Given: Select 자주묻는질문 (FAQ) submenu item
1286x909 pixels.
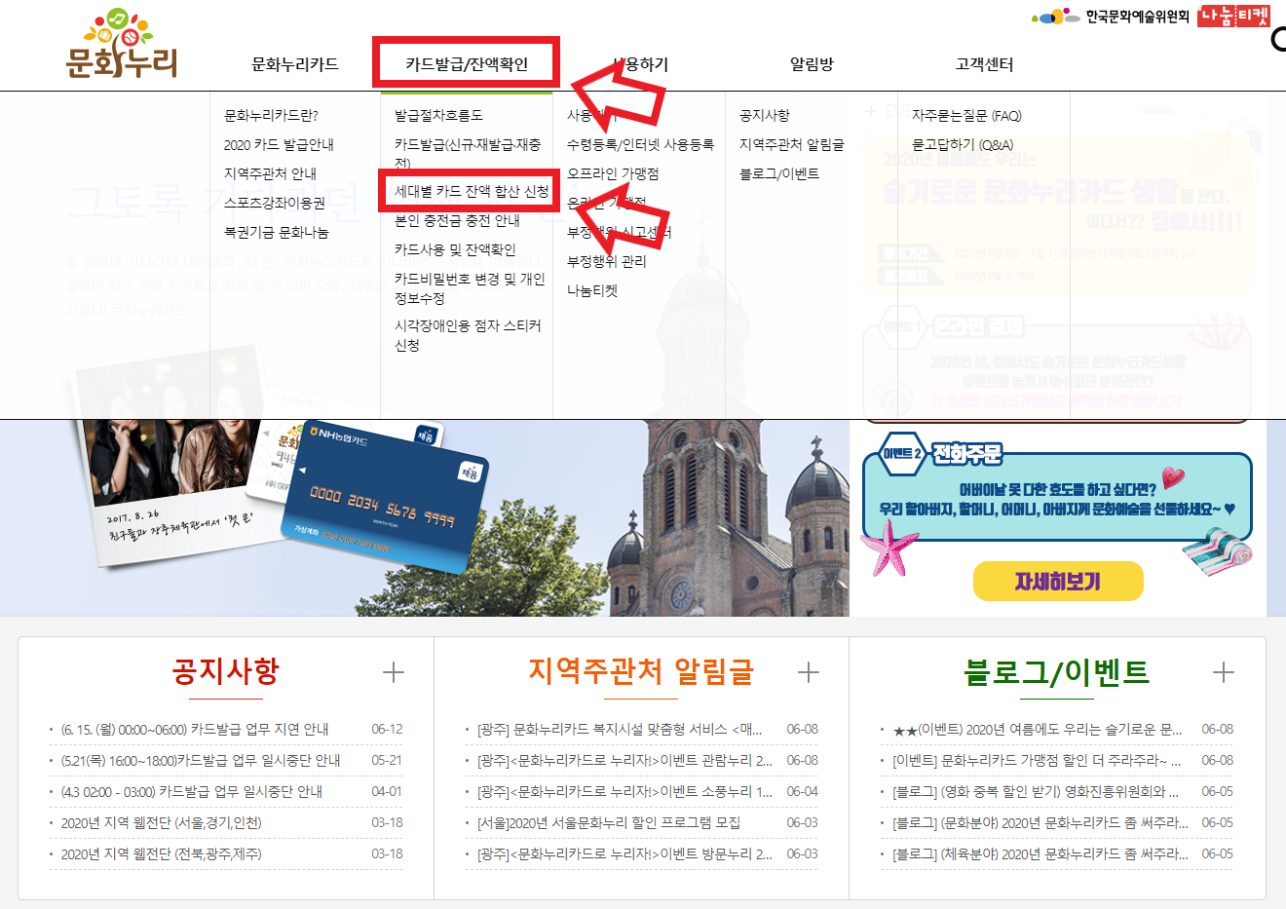Looking at the screenshot, I should (x=966, y=115).
